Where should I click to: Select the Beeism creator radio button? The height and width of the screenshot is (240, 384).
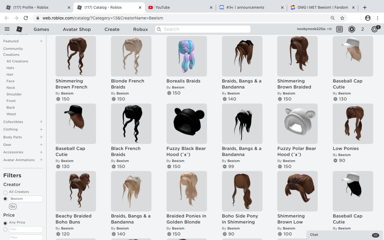click(x=5, y=199)
